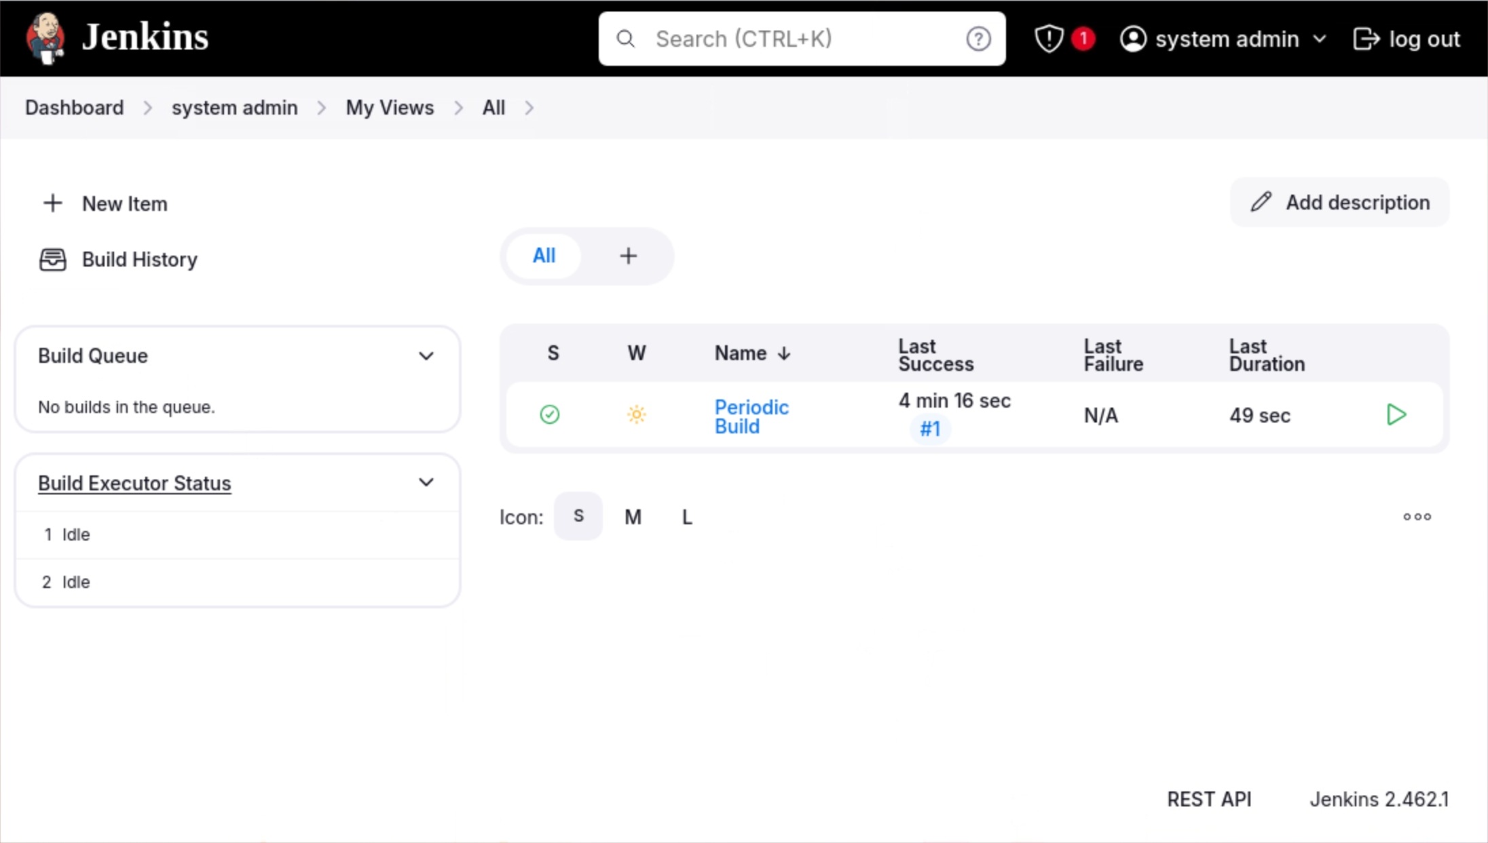Select large icon size L

click(687, 517)
